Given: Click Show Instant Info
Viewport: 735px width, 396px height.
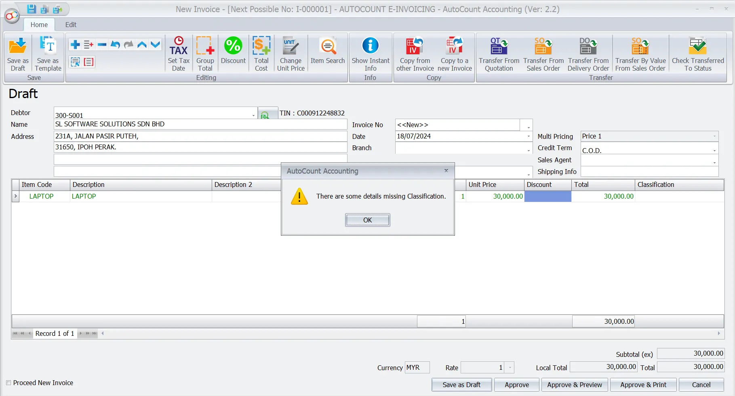Looking at the screenshot, I should point(370,53).
